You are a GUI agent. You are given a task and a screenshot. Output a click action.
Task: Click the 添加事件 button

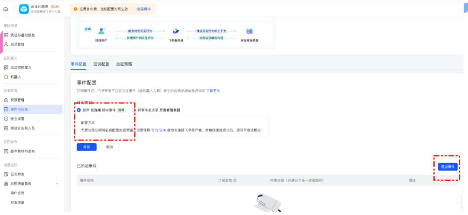click(448, 167)
